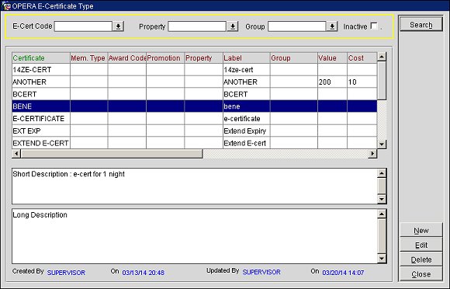Image resolution: width=450 pixels, height=289 pixels.
Task: Click into the E-Cert Code input field
Action: [x=83, y=26]
